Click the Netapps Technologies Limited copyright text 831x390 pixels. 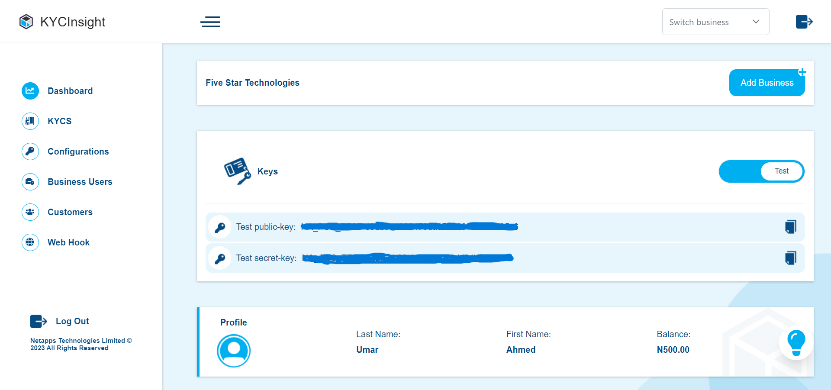81,344
